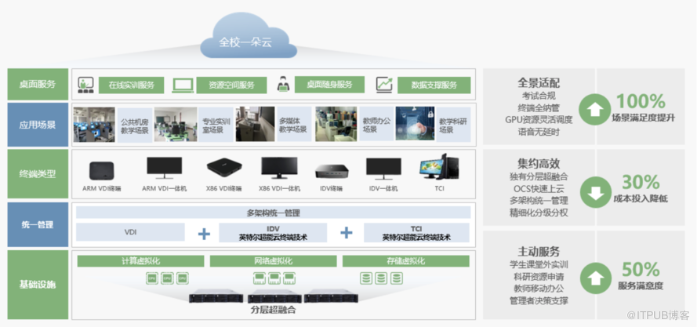
Task: Select the X86 VDI终端 box image
Action: point(224,169)
